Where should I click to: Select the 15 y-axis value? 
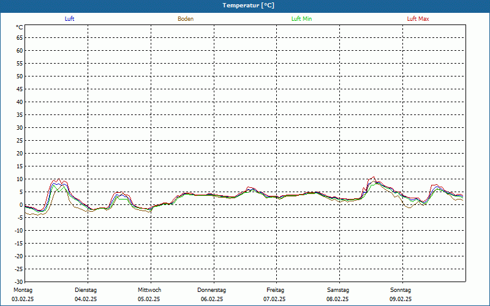click(x=20, y=166)
